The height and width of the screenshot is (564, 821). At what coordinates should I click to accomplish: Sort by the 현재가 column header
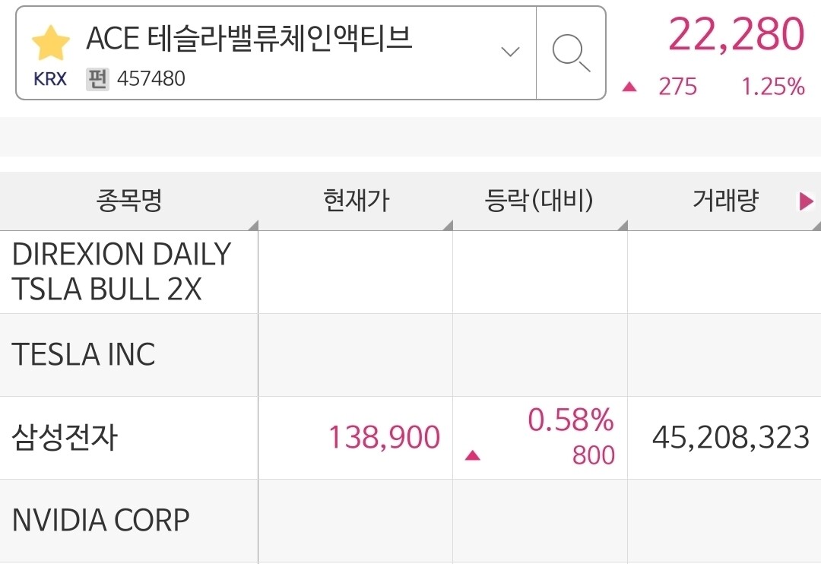click(x=356, y=201)
